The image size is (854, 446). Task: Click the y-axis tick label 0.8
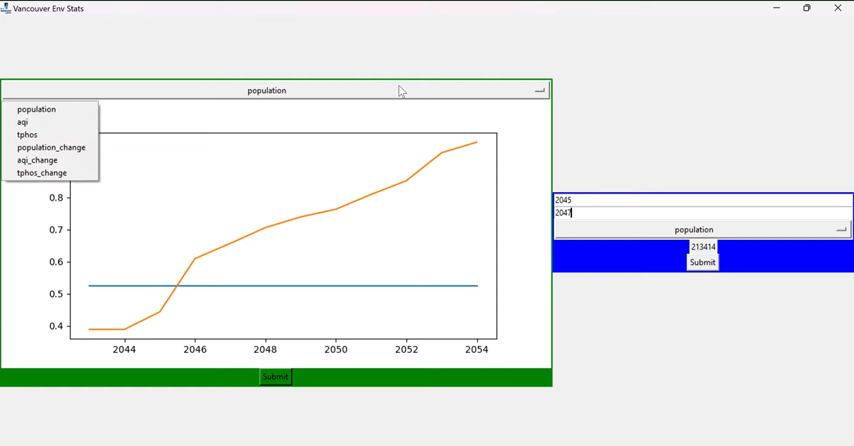pyautogui.click(x=56, y=198)
